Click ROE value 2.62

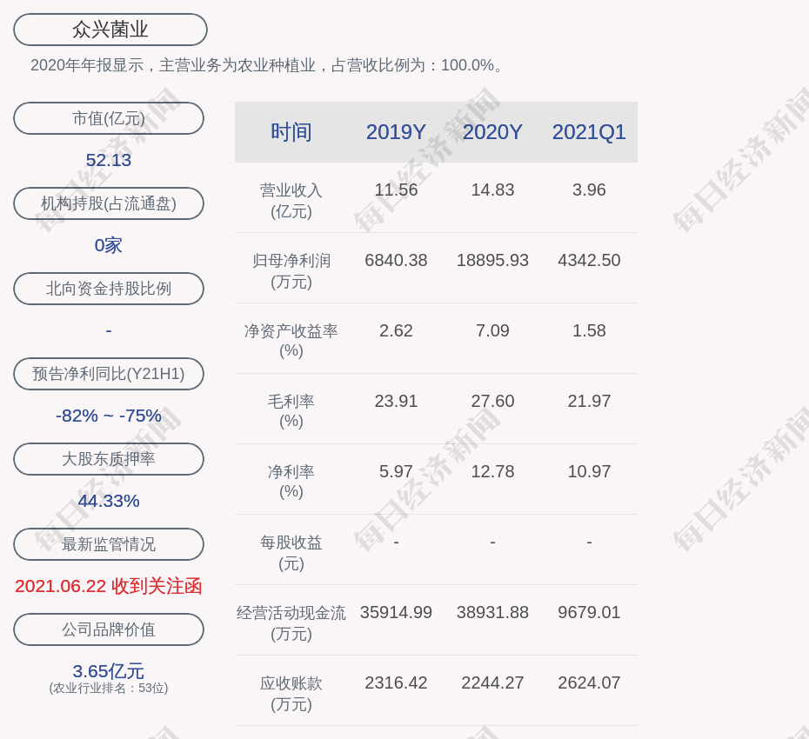[x=396, y=330]
